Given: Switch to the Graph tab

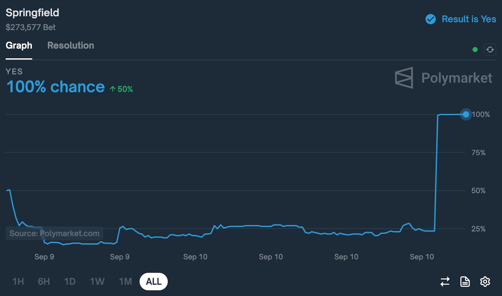Looking at the screenshot, I should [19, 46].
